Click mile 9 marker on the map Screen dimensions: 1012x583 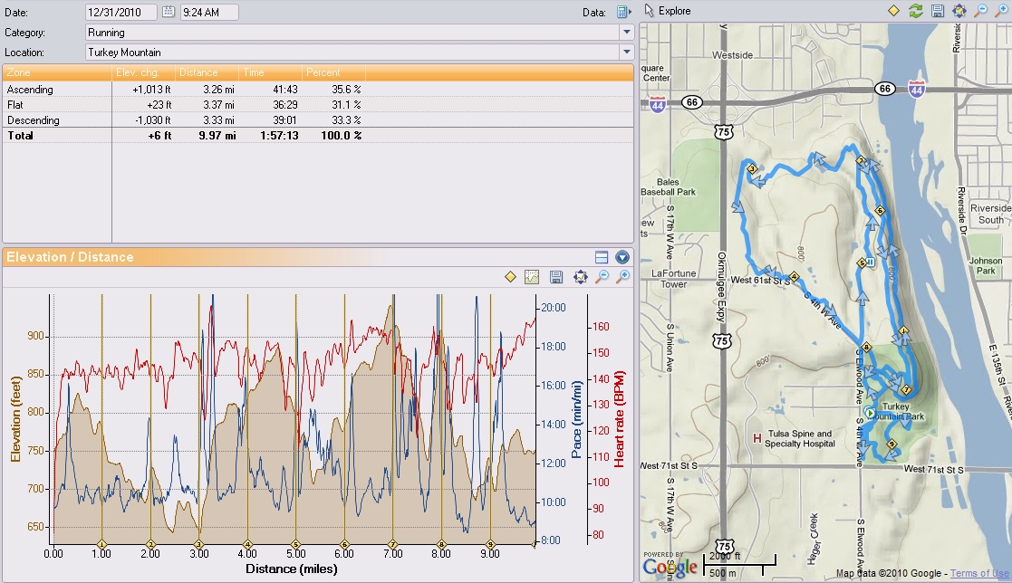click(x=892, y=444)
